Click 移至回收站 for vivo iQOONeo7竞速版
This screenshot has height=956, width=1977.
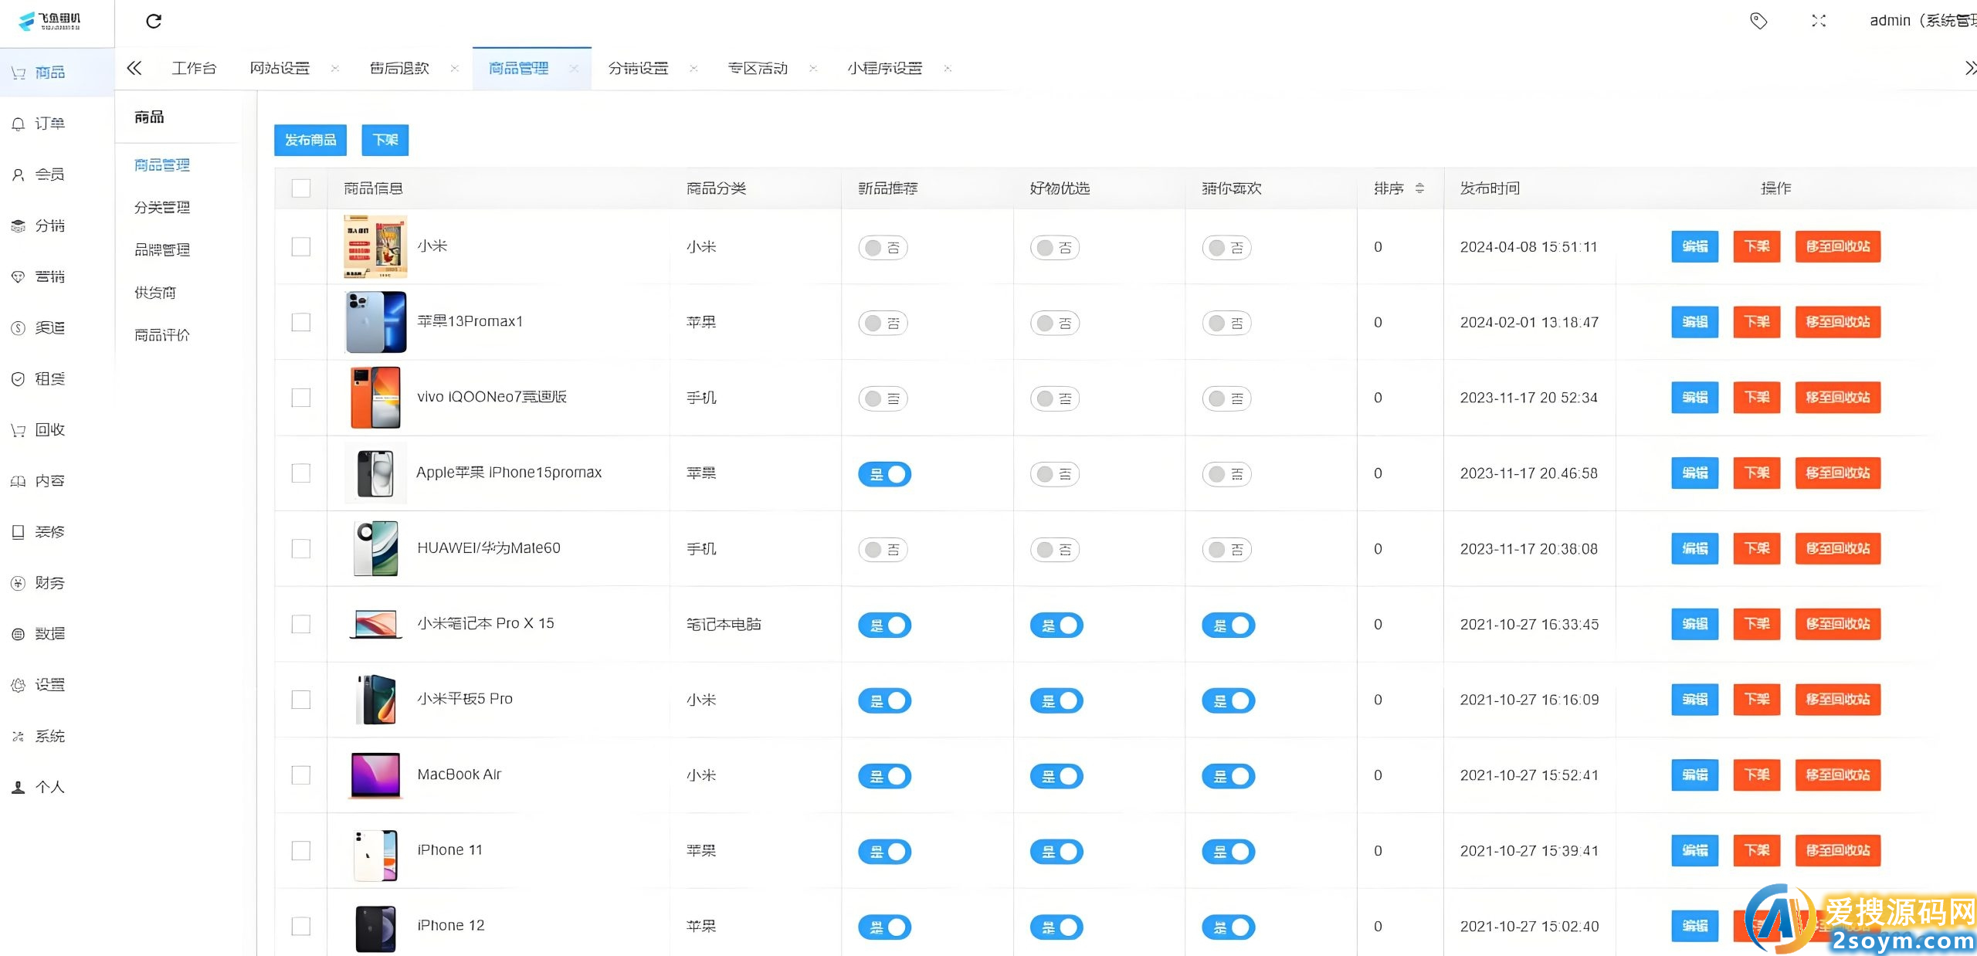pyautogui.click(x=1838, y=398)
